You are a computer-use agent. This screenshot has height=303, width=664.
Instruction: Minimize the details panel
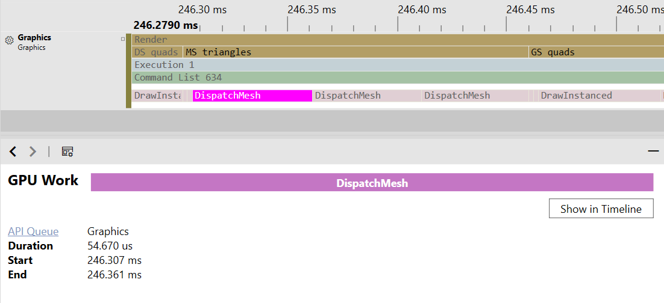click(x=653, y=151)
